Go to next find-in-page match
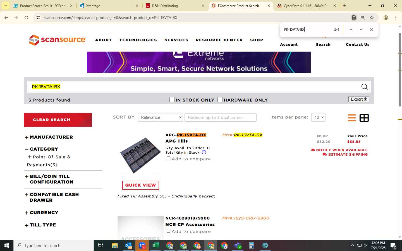402x251 pixels. click(361, 30)
